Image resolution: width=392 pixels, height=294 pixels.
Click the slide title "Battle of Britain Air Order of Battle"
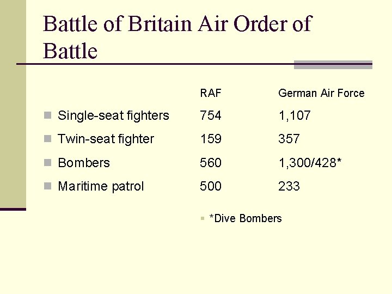point(176,38)
